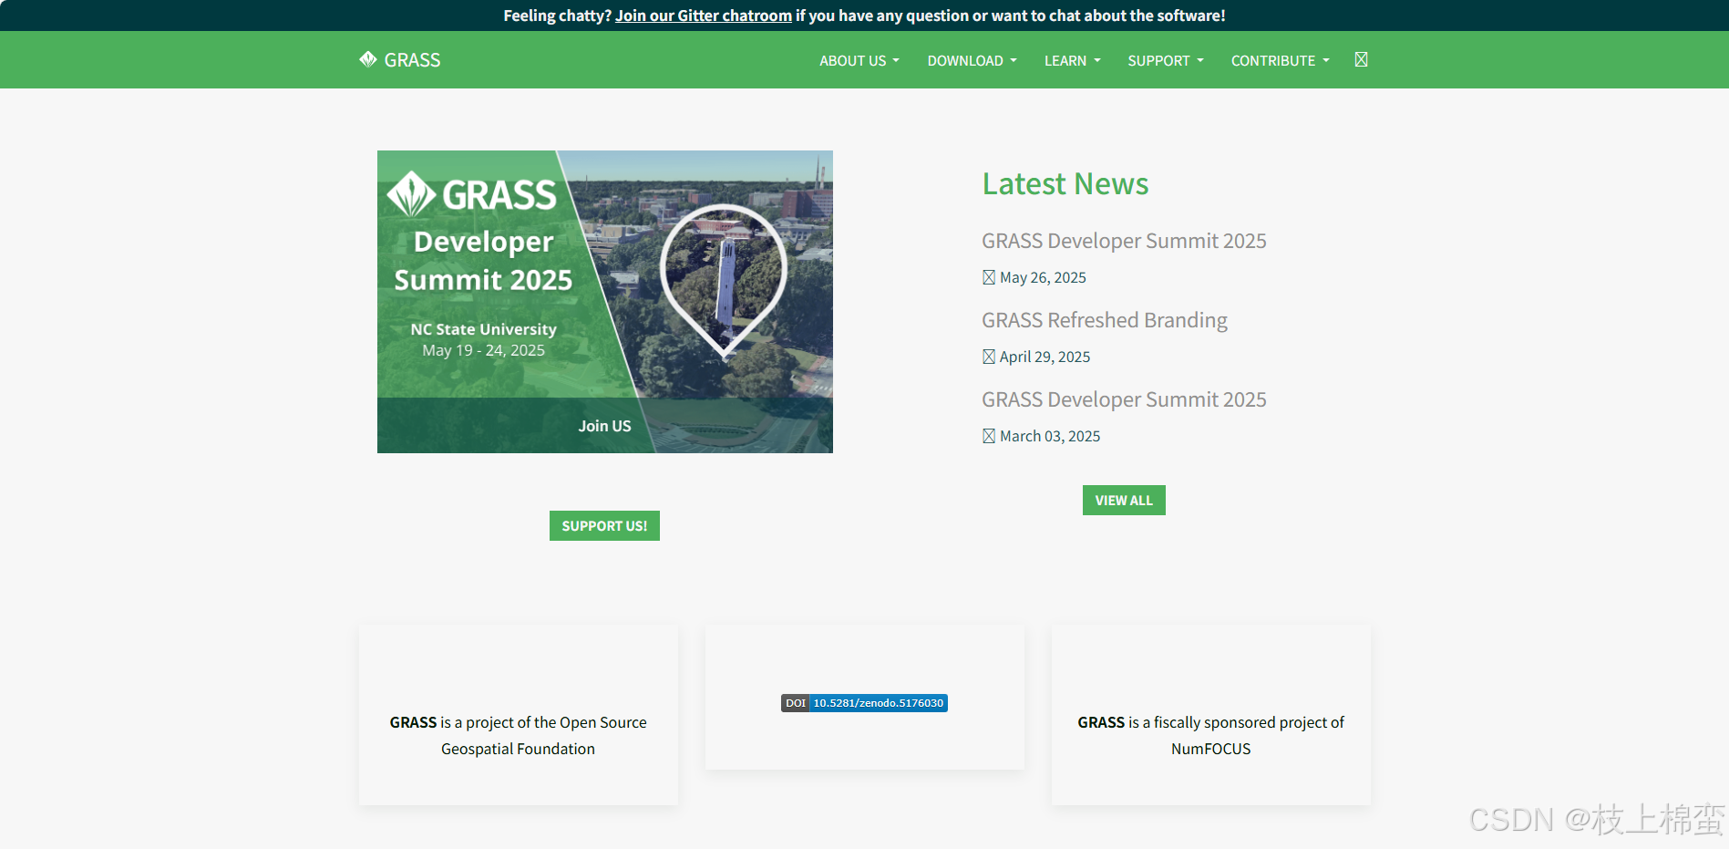Open the March 03 GRASS Developer Summit 2025 article
The width and height of the screenshot is (1729, 849).
(1124, 399)
